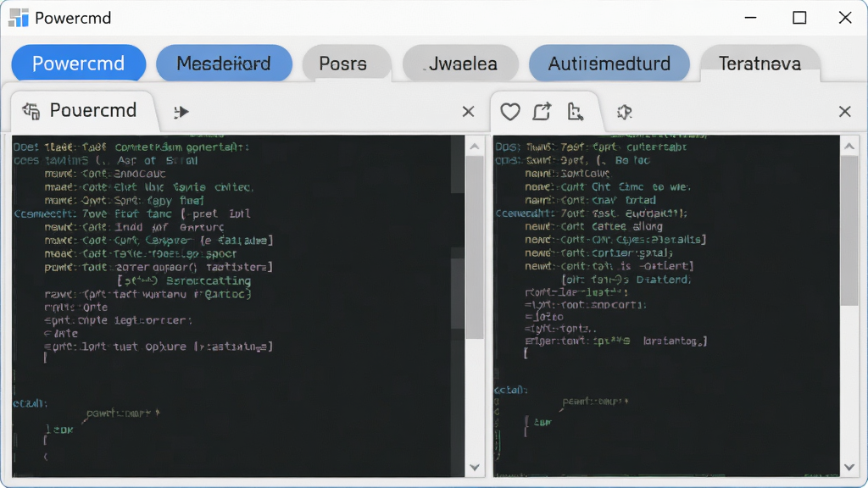Close the Powercmd window
Image resolution: width=868 pixels, height=488 pixels.
845,18
